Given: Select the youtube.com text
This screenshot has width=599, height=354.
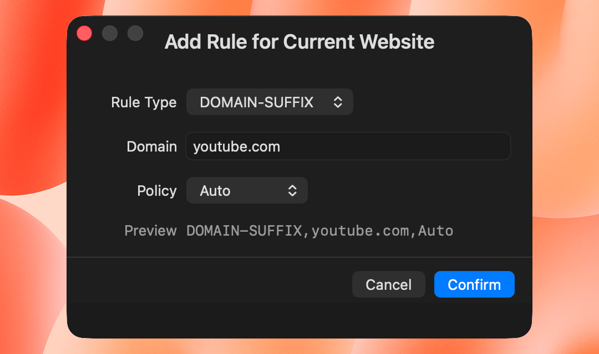Looking at the screenshot, I should (x=236, y=146).
